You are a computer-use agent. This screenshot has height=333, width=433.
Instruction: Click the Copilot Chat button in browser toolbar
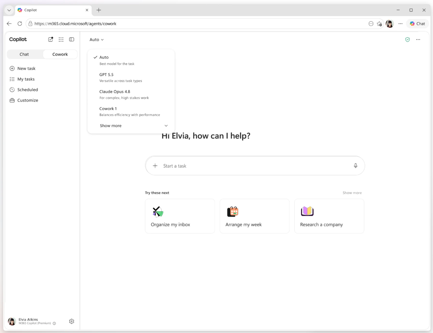click(417, 24)
